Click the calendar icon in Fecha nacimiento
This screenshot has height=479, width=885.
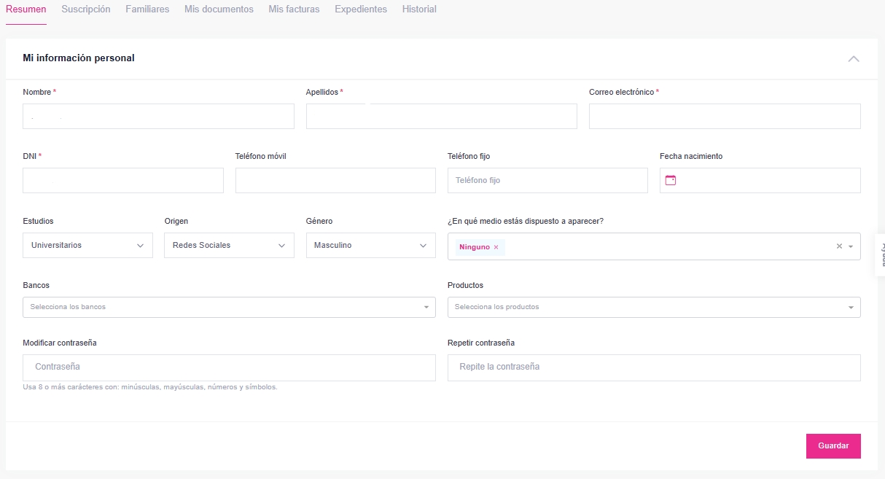pyautogui.click(x=671, y=180)
